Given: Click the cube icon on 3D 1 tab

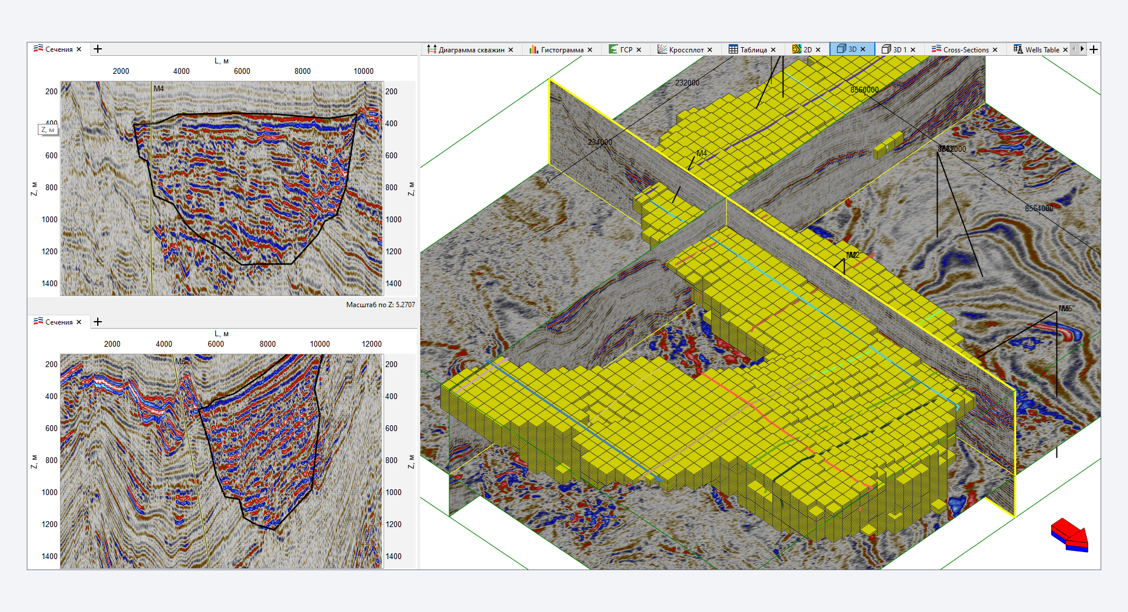Looking at the screenshot, I should click(x=886, y=49).
